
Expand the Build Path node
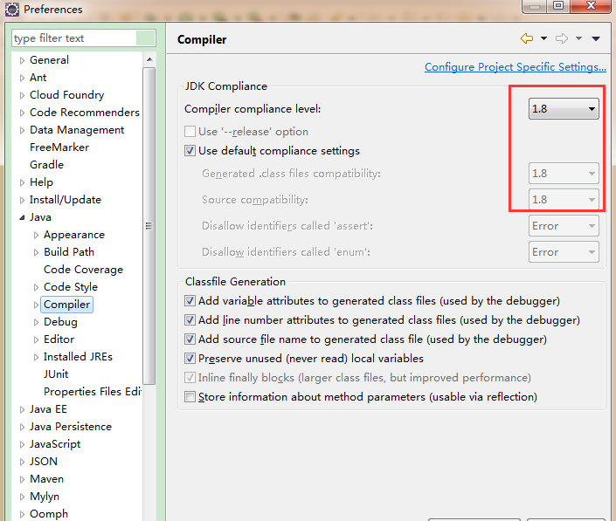[36, 252]
